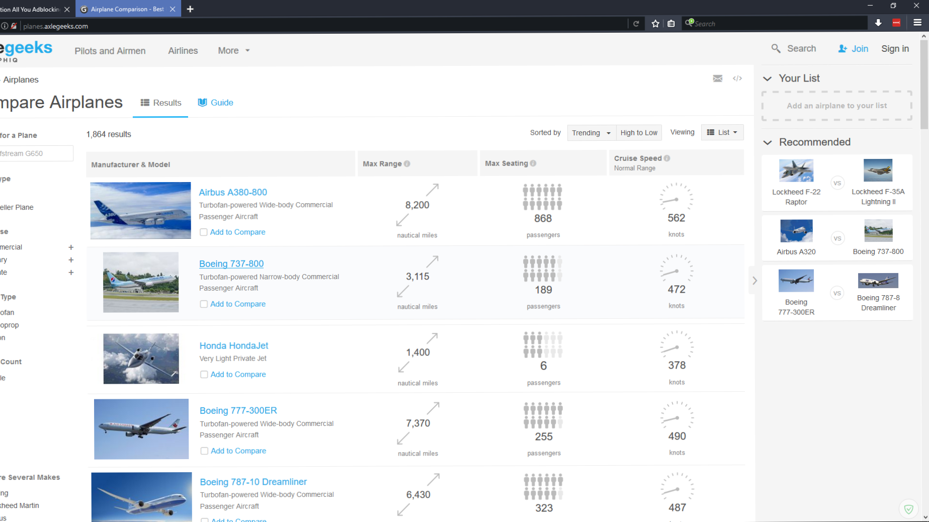Open the Airbus A380-800 photo thumbnail
This screenshot has width=929, height=522.
pyautogui.click(x=140, y=210)
